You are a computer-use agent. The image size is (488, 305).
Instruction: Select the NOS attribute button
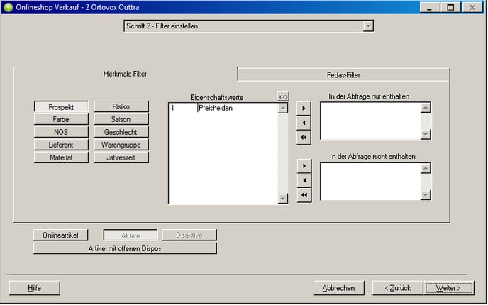pos(61,132)
